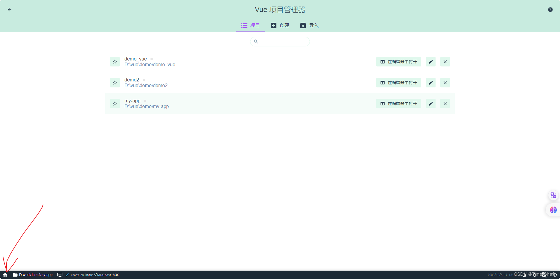Rename my-app via pencil icon

point(431,104)
